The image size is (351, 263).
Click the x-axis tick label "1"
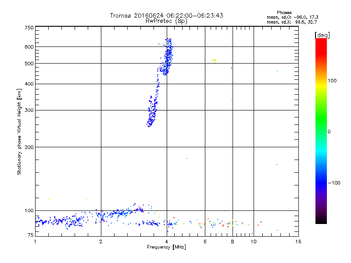[35, 242]
